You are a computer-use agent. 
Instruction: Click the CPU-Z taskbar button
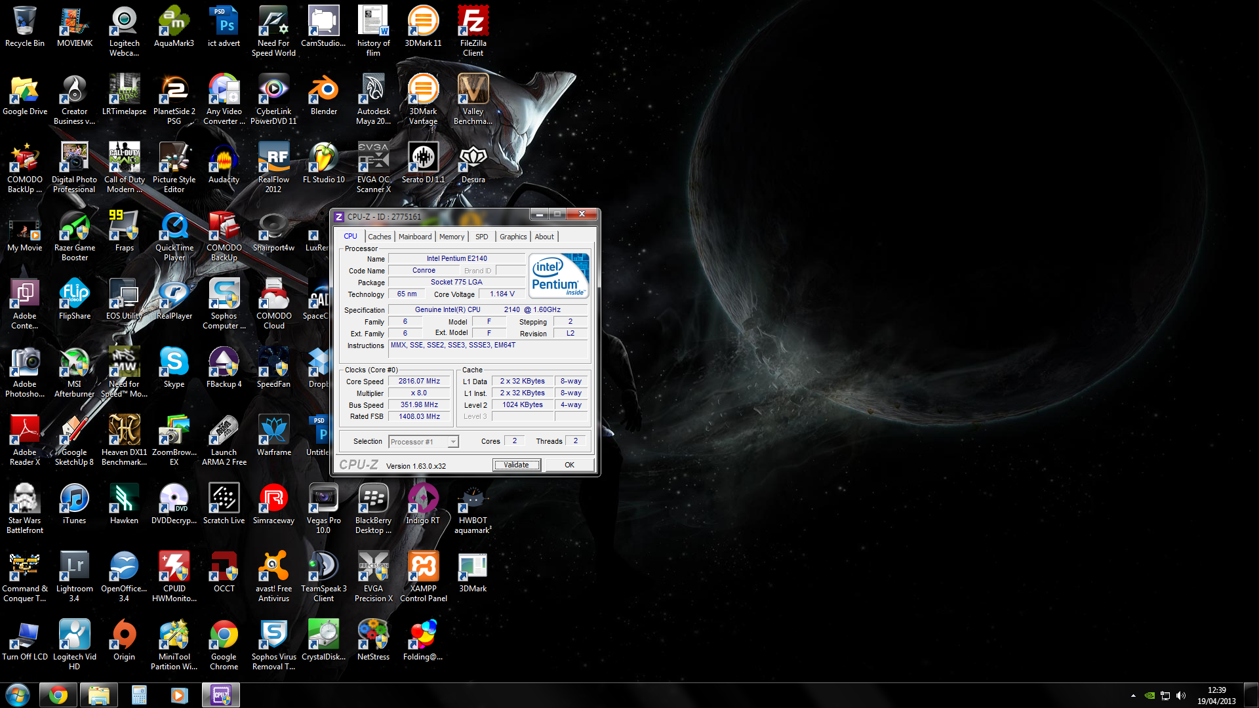(x=221, y=695)
